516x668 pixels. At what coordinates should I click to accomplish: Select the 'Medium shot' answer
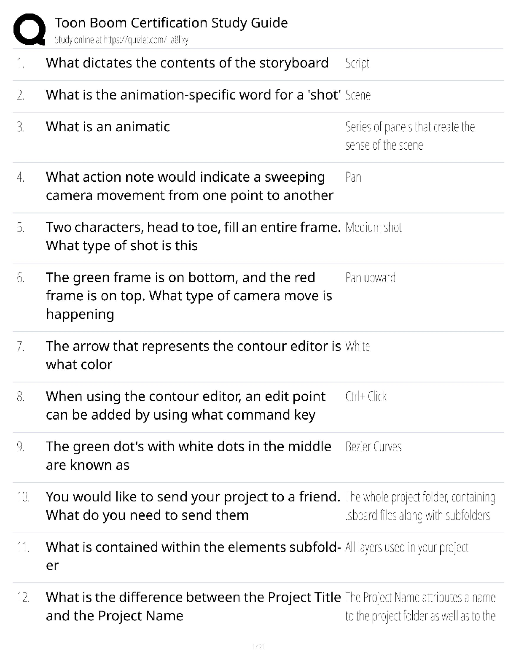coord(374,228)
